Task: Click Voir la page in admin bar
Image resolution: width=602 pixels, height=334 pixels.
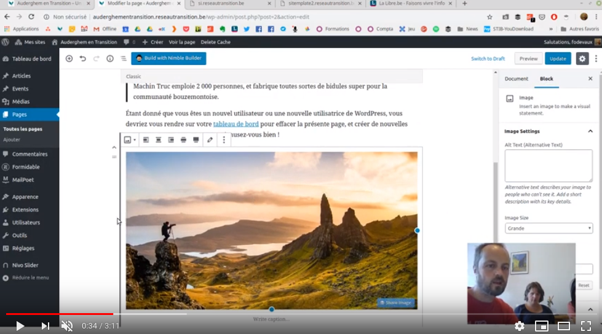Action: click(182, 42)
